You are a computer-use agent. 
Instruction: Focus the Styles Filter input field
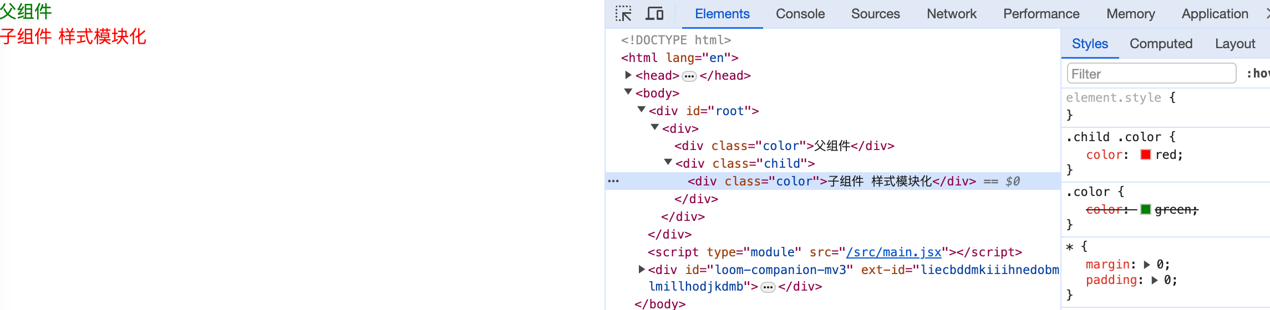(1151, 74)
